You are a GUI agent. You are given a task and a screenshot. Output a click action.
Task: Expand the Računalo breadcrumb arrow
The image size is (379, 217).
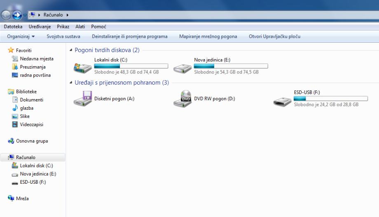point(68,15)
